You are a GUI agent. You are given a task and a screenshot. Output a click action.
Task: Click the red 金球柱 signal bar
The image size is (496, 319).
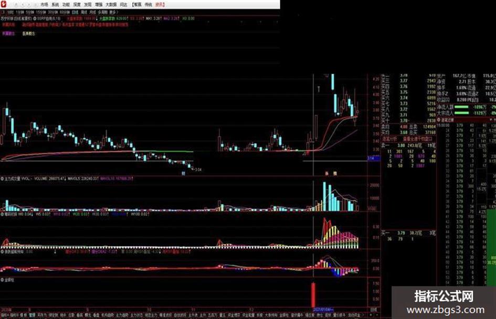point(313,294)
